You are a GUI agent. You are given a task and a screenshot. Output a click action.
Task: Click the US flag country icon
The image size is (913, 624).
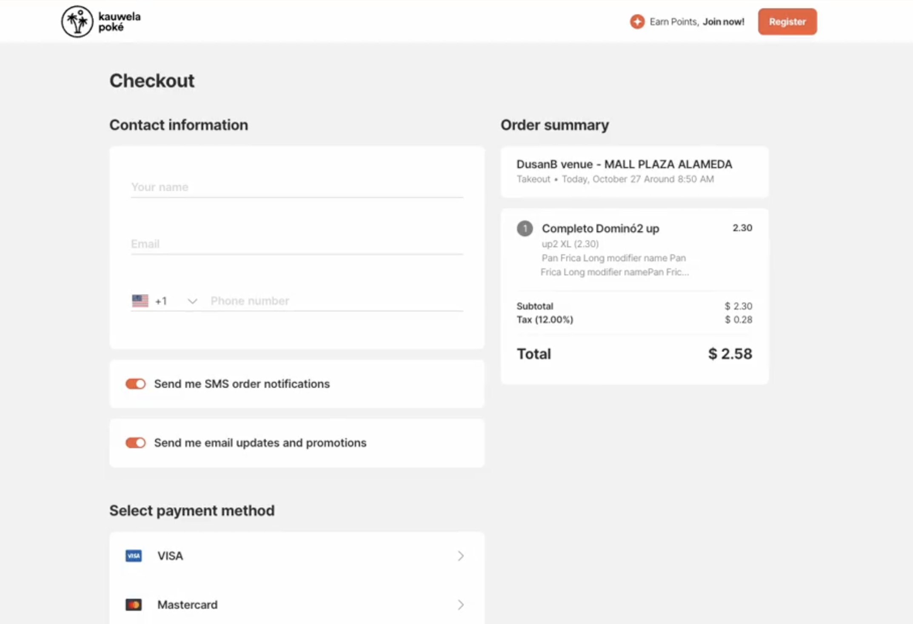point(140,301)
